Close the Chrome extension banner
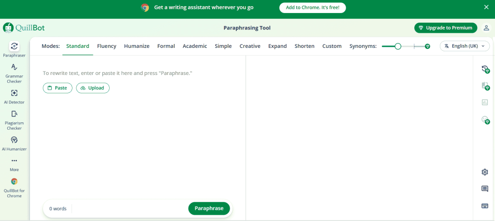 coord(486,7)
